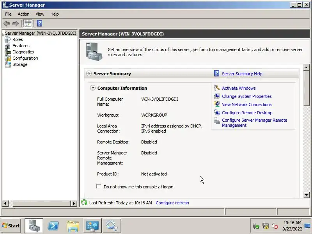Select the Features node icon
This screenshot has width=312, height=234.
8,46
